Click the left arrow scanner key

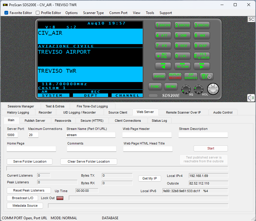[x=163, y=66]
